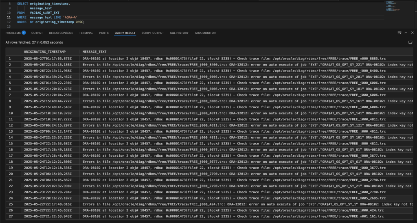This screenshot has width=417, height=223.
Task: Switch to the Task Monitor tab
Action: pos(205,33)
